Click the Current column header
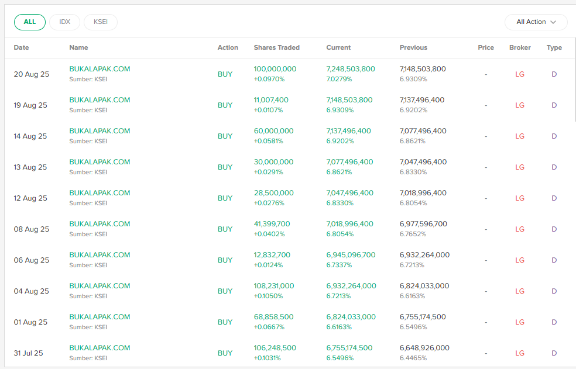The width and height of the screenshot is (576, 369). [338, 47]
